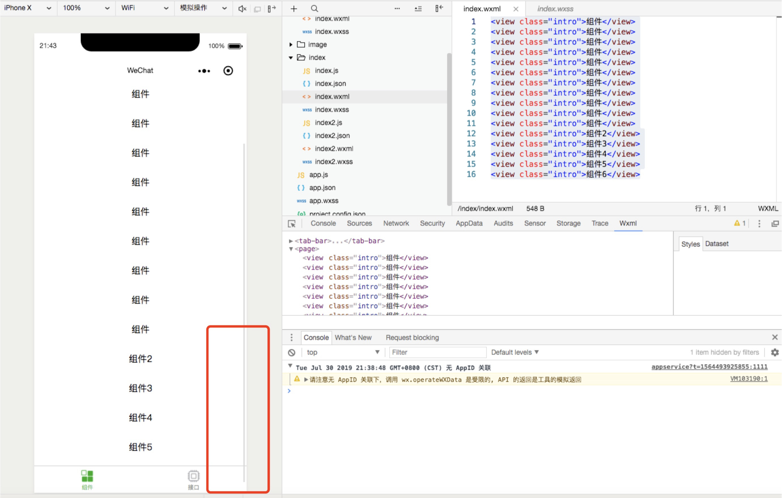Image resolution: width=782 pixels, height=498 pixels.
Task: Open the iPhone X device dropdown
Action: click(x=27, y=8)
